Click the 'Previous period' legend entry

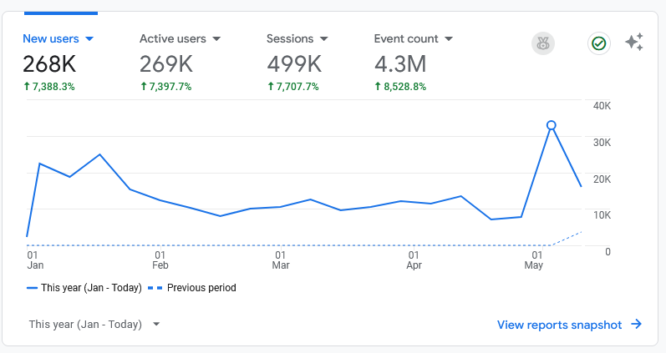click(192, 288)
